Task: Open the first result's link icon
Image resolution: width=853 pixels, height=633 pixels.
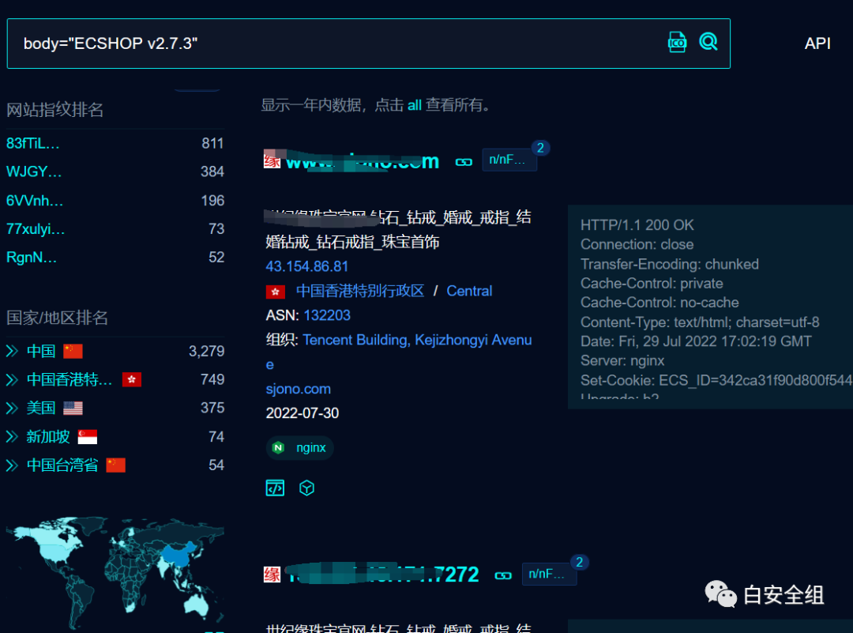Action: click(464, 162)
